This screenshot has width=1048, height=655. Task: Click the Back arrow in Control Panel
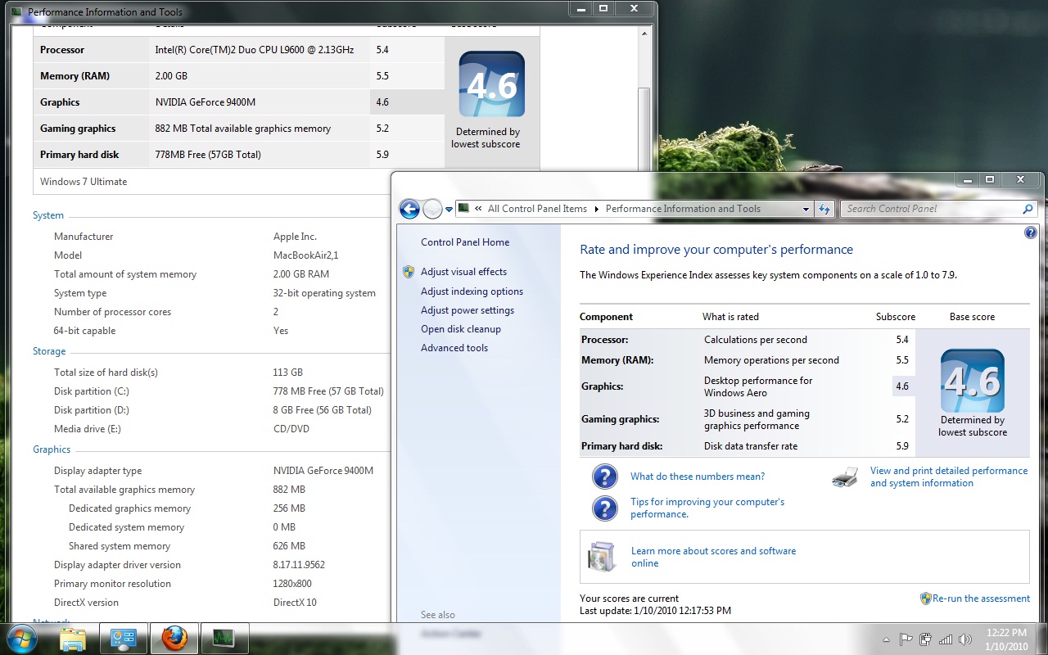coord(409,209)
